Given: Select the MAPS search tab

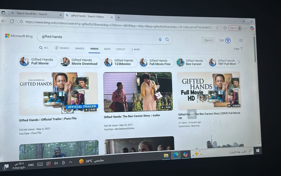Looking at the screenshot, I should coord(107,49).
